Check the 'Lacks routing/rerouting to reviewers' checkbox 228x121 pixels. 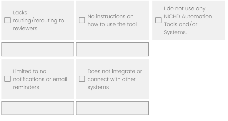pyautogui.click(x=8, y=21)
